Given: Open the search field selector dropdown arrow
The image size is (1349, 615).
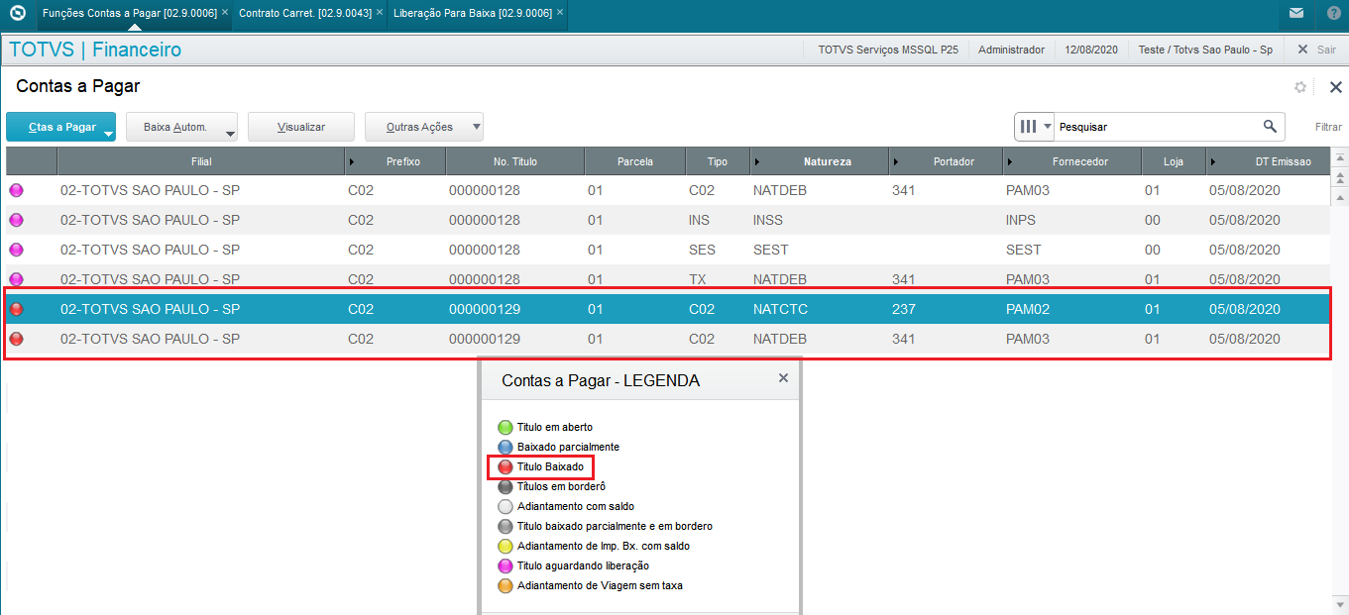Looking at the screenshot, I should pyautogui.click(x=1047, y=127).
